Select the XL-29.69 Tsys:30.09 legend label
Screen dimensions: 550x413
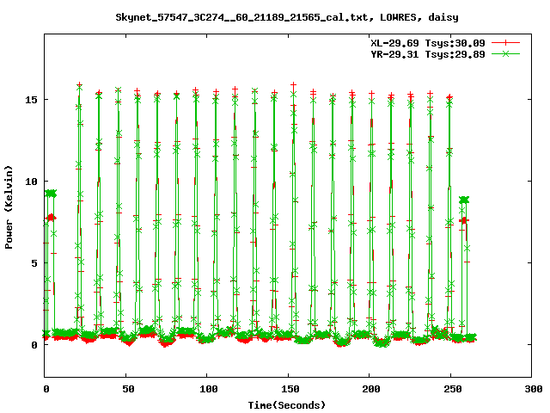point(428,43)
